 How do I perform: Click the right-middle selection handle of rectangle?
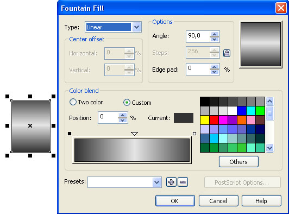click(x=53, y=125)
